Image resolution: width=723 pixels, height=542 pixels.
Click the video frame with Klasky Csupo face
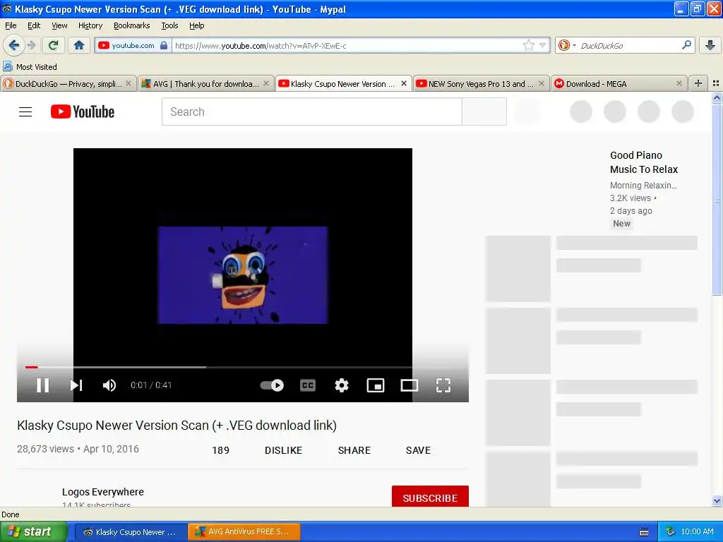click(243, 275)
